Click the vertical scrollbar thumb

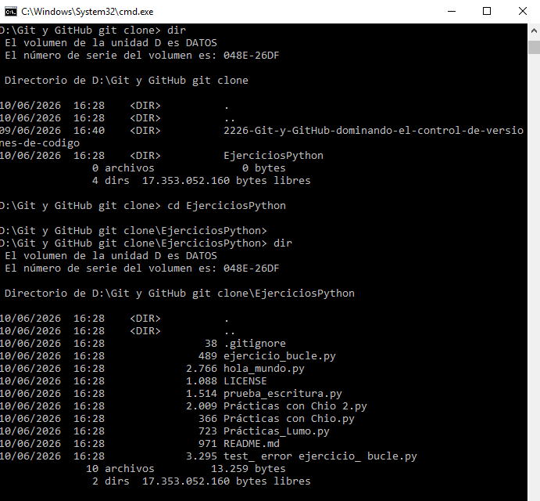[534, 47]
